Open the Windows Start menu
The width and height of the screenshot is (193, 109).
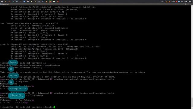click(x=2, y=2)
